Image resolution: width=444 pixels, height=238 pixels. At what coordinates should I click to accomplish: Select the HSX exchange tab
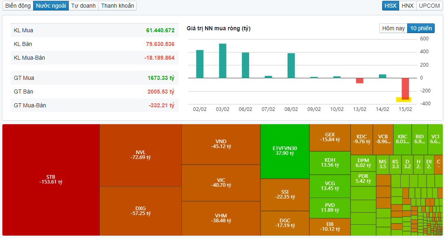(x=391, y=6)
